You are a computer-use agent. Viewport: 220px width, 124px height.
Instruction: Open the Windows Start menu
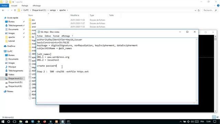[x=3, y=122]
